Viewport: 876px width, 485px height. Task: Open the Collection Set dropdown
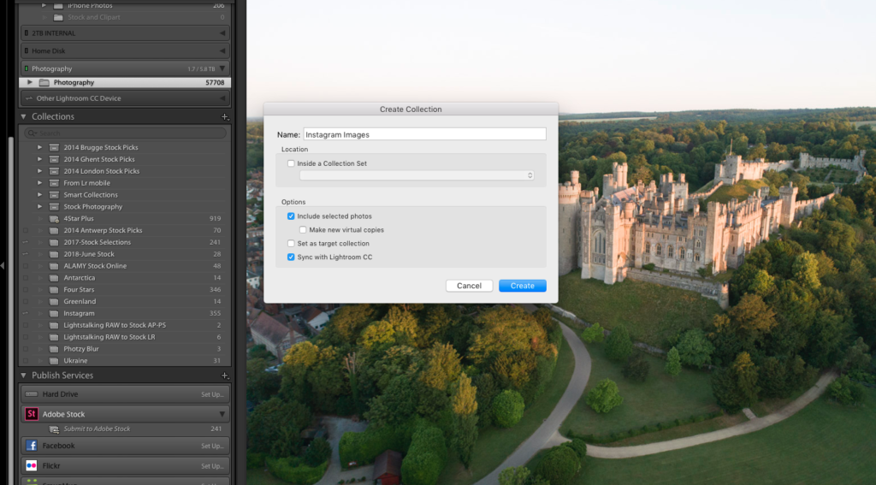(417, 175)
